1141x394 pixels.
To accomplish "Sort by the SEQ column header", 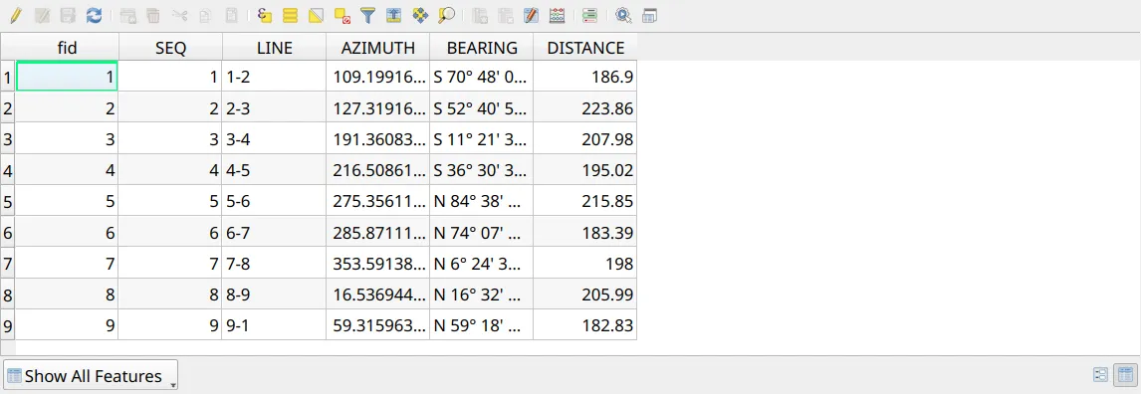I will click(x=170, y=48).
